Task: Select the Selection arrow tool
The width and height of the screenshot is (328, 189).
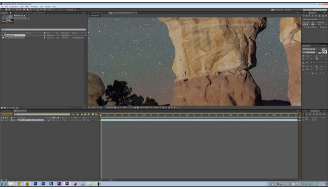Action: (x=3, y=10)
